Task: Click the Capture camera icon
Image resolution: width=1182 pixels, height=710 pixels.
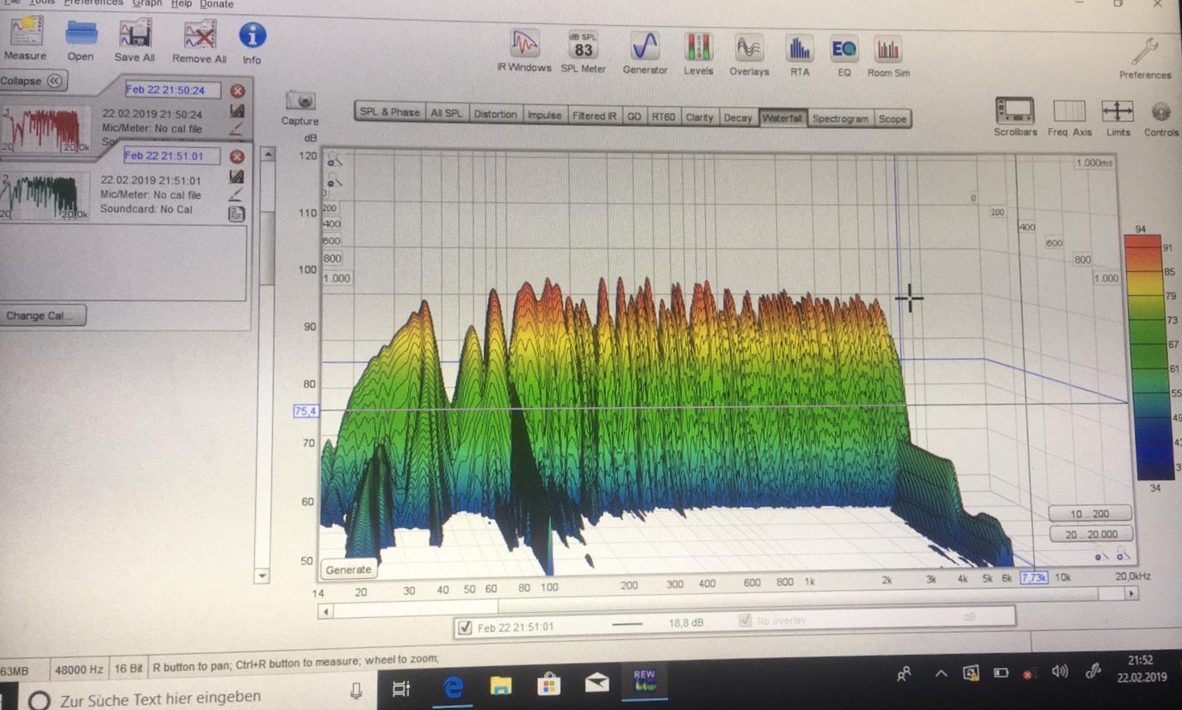Action: (x=300, y=102)
